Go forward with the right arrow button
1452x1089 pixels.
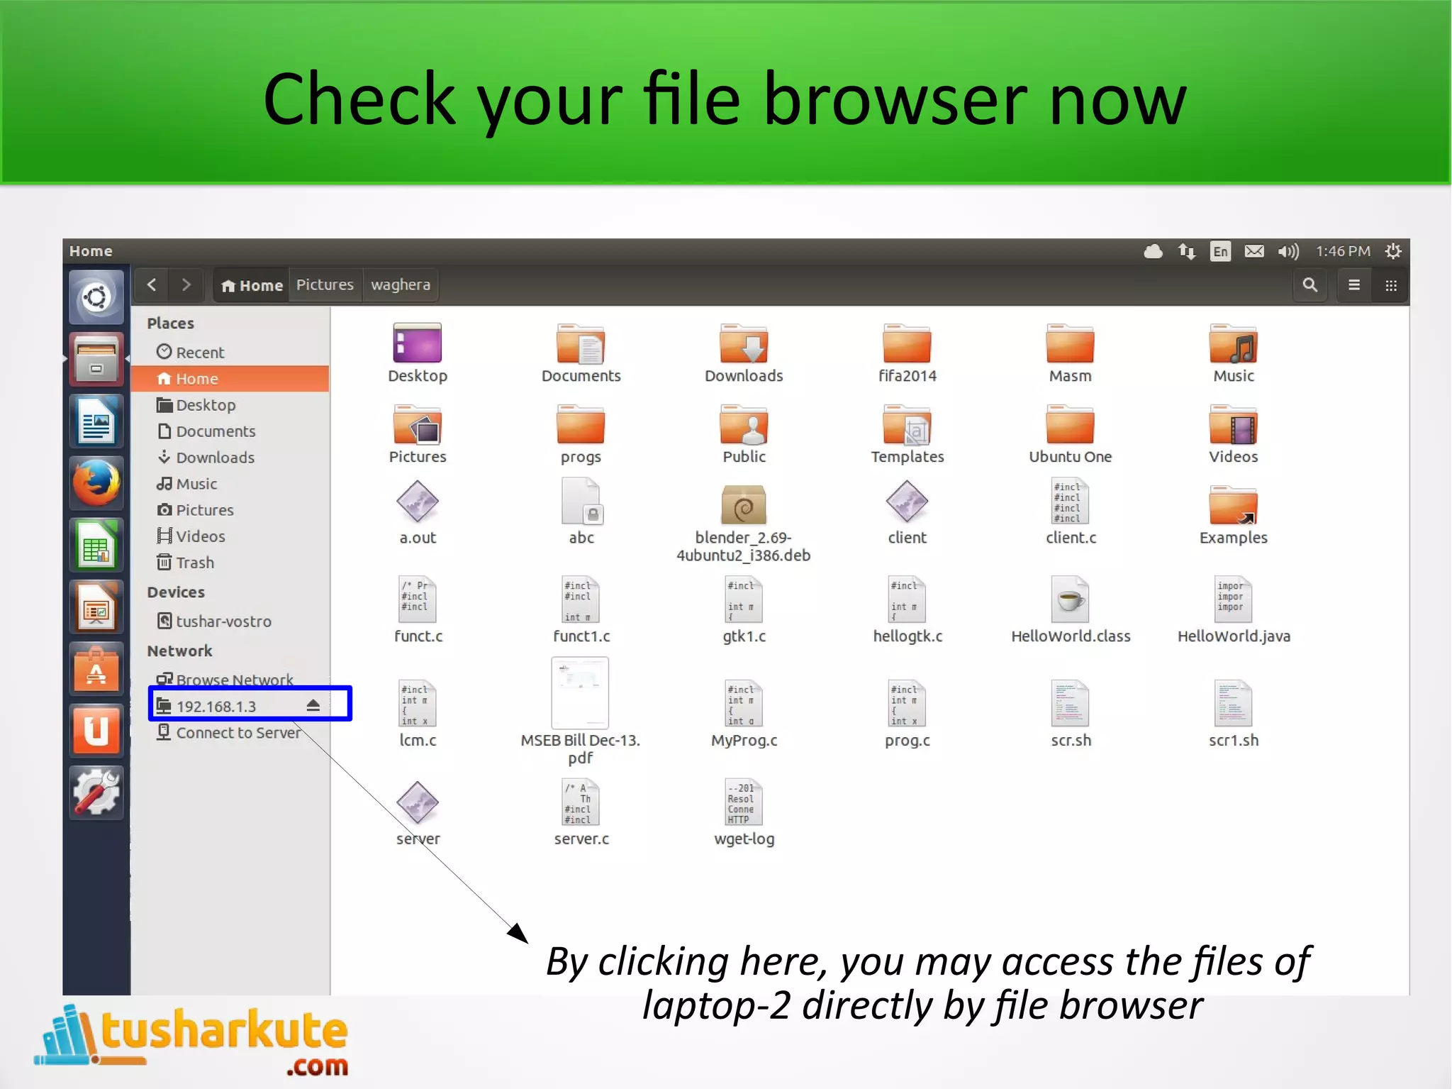186,285
